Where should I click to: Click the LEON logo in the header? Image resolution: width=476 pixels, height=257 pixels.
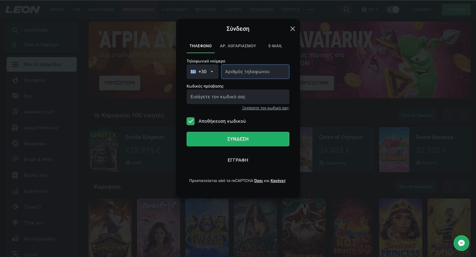(23, 10)
